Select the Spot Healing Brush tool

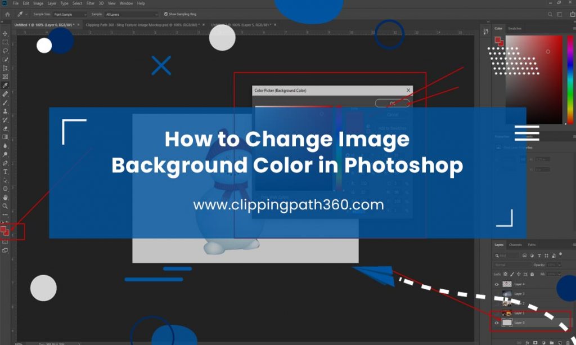(x=5, y=94)
